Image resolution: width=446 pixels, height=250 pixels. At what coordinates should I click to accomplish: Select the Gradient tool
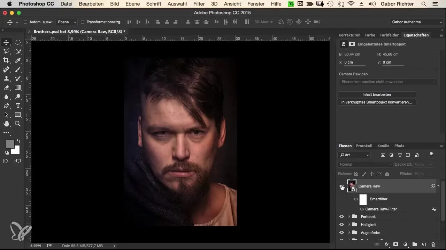click(18, 87)
